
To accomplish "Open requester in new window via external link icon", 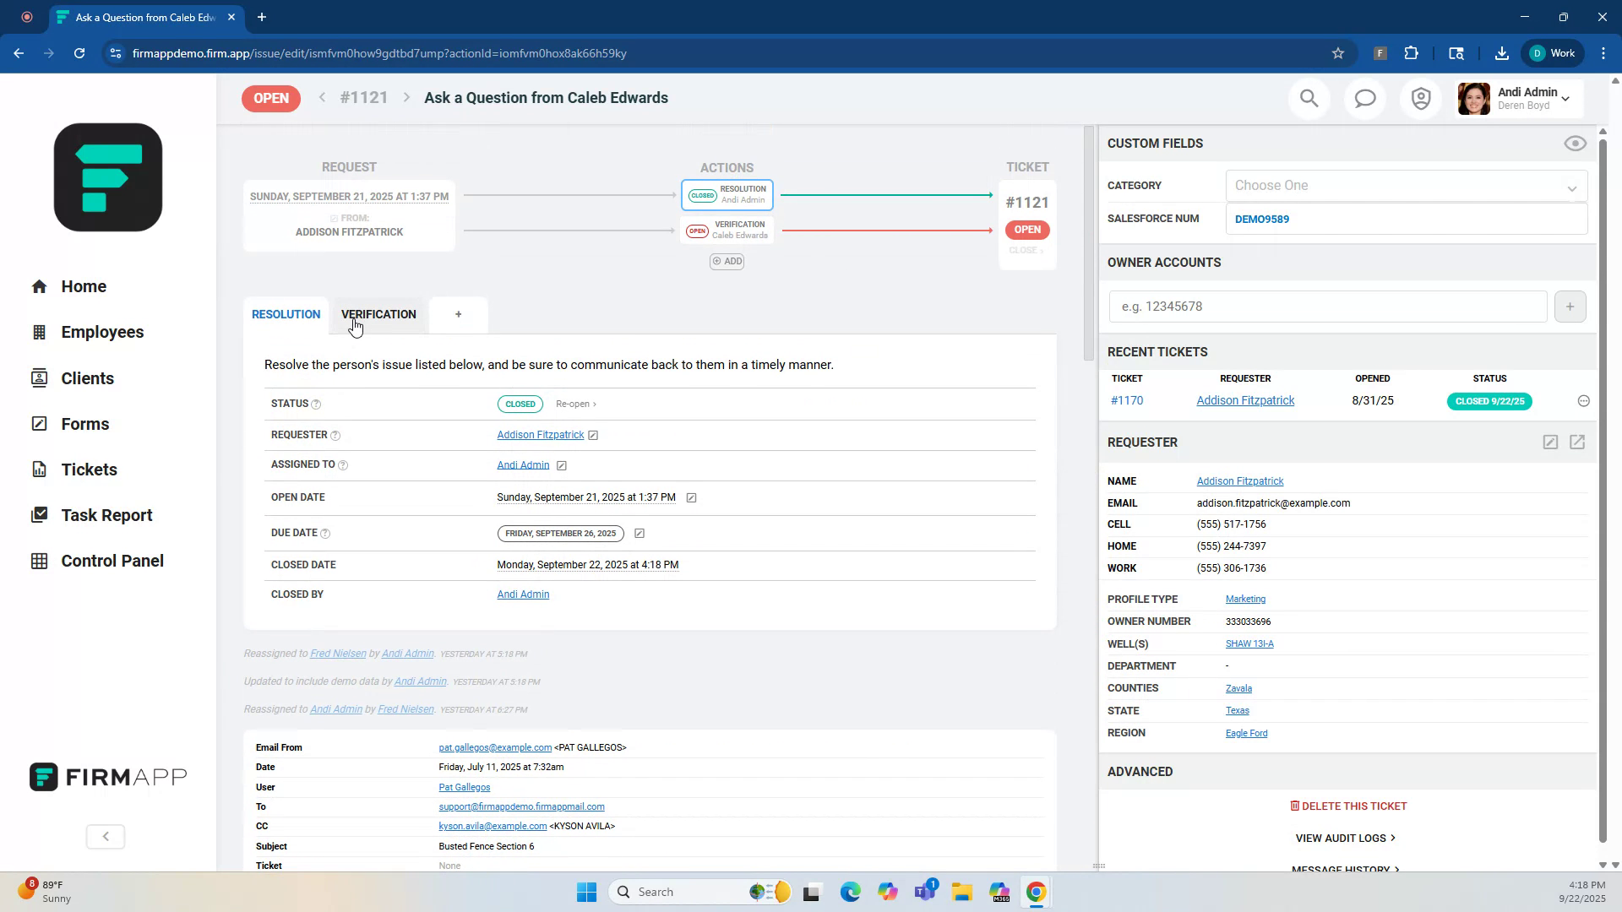I will (1578, 442).
